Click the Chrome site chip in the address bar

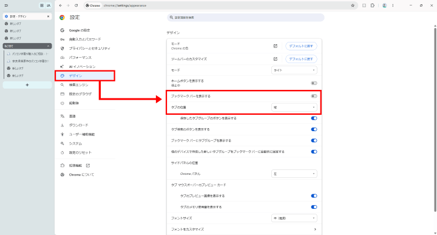(93, 5)
